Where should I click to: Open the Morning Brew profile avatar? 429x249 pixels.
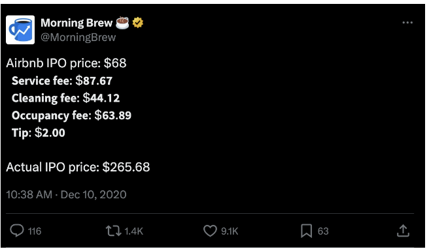[x=20, y=30]
